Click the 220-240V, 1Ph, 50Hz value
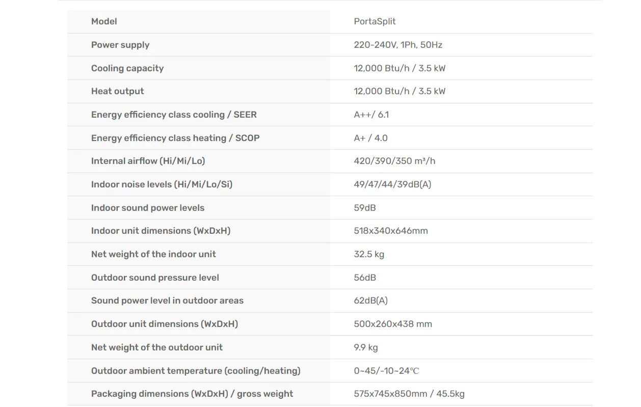The image size is (641, 407). (398, 45)
